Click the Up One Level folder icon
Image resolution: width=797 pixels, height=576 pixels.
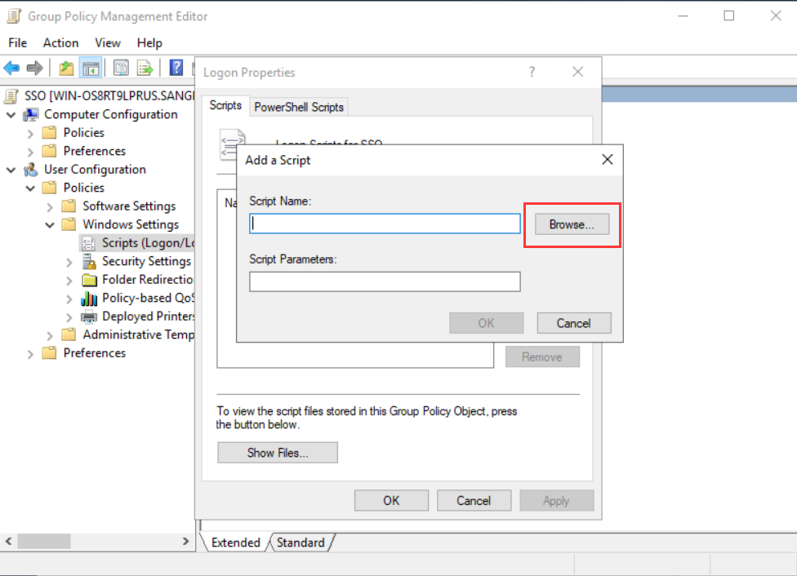coord(66,68)
